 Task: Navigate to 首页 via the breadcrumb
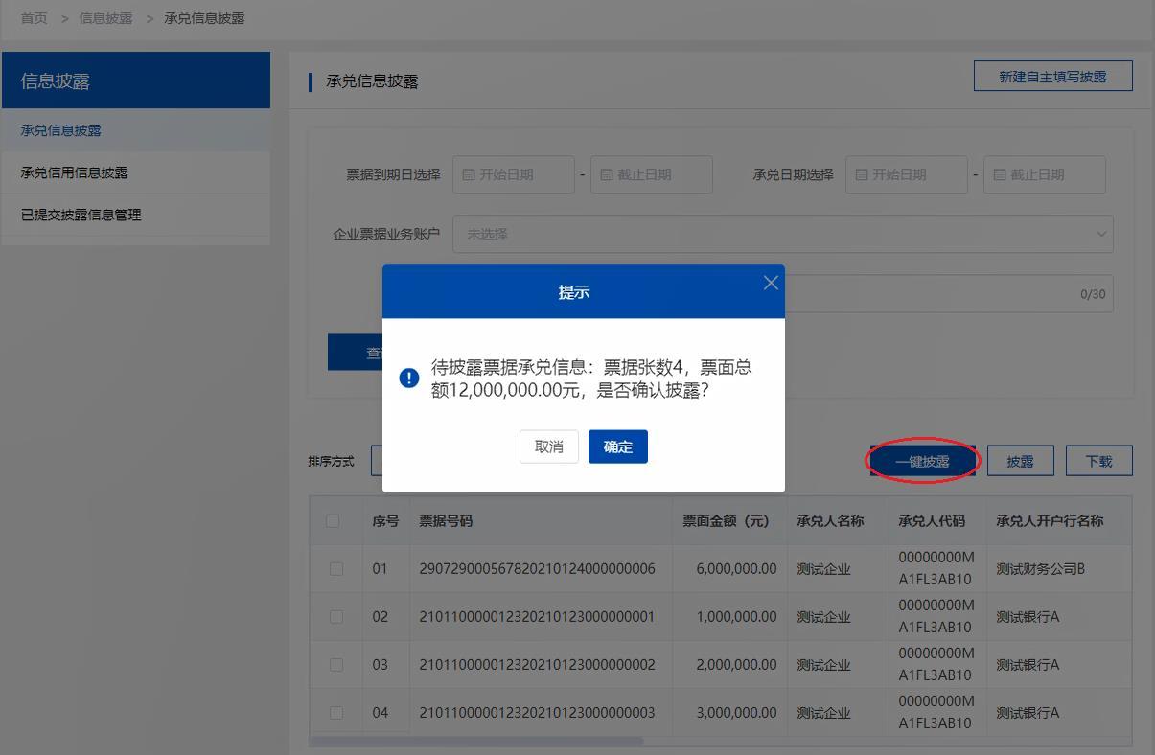click(33, 17)
